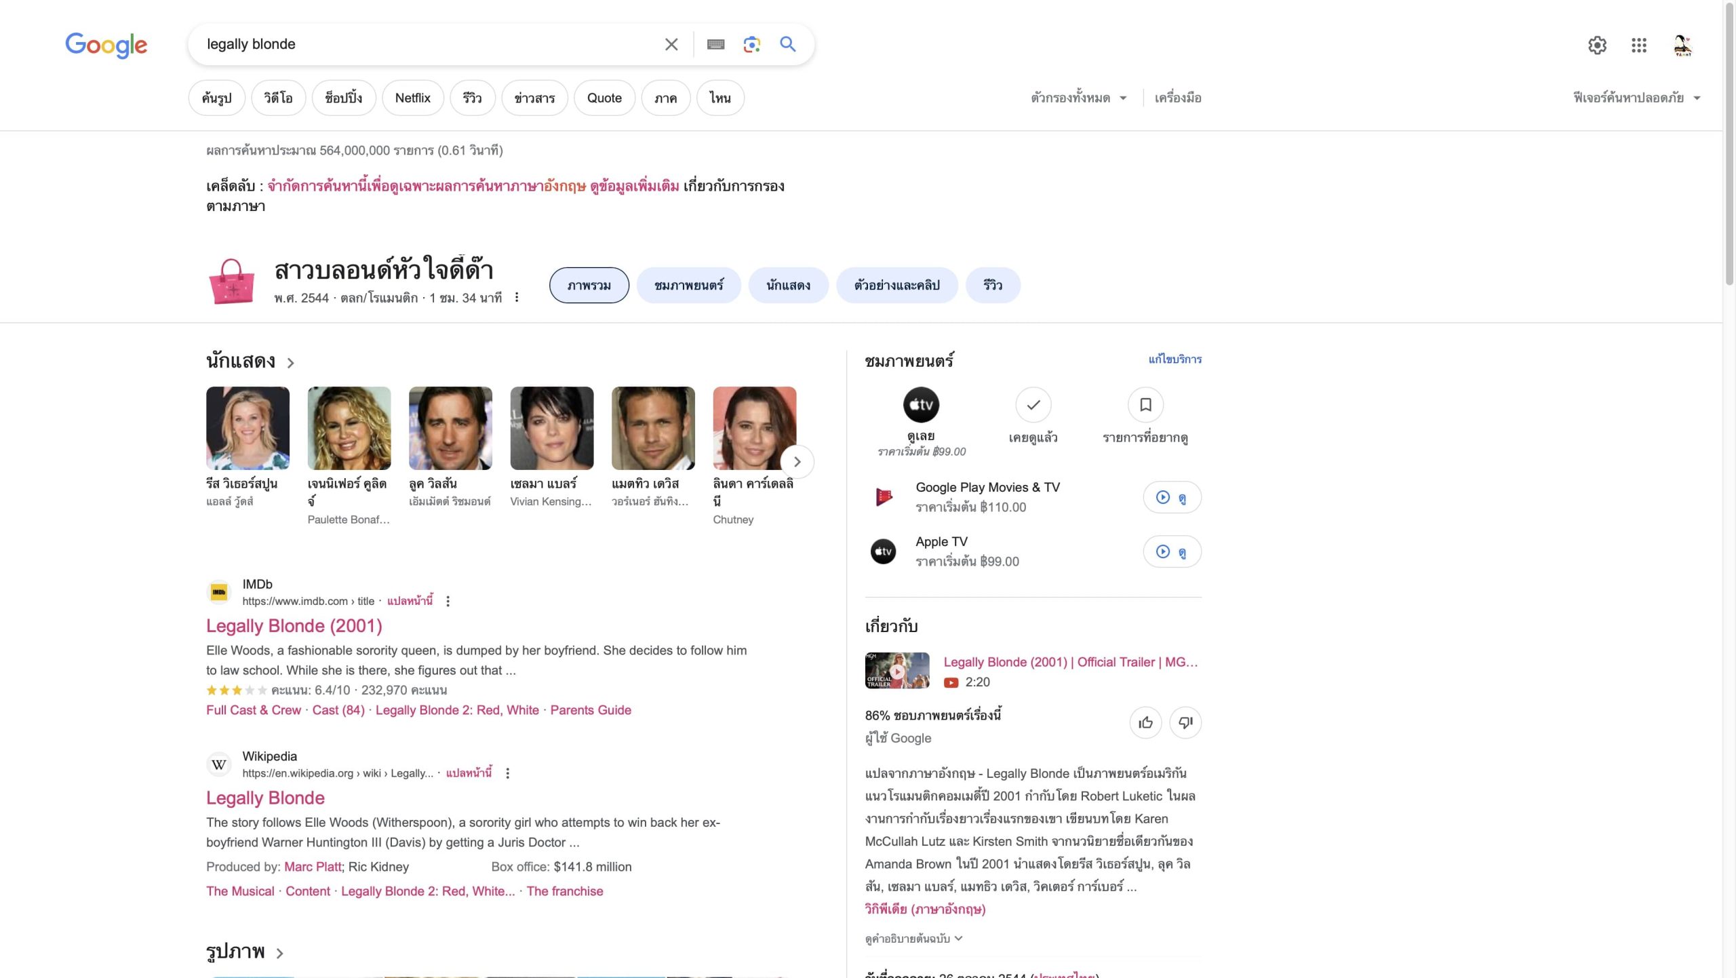
Task: Clear the search box with the X icon
Action: (x=671, y=45)
